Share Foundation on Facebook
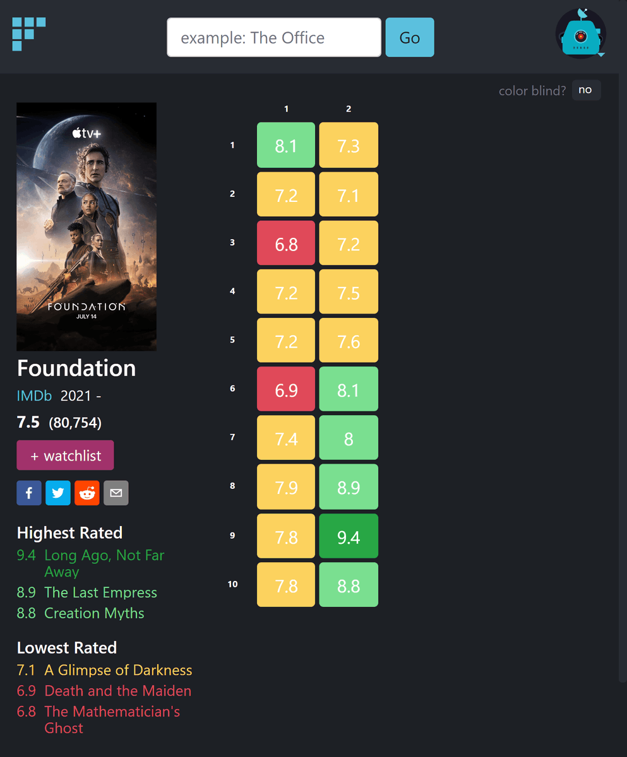The width and height of the screenshot is (627, 757). [29, 493]
